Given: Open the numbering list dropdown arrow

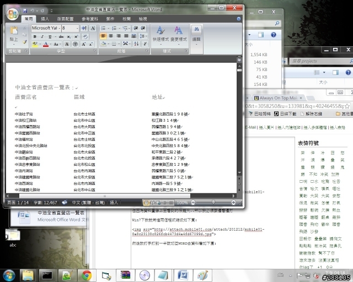Looking at the screenshot, I should pyautogui.click(x=119, y=28).
